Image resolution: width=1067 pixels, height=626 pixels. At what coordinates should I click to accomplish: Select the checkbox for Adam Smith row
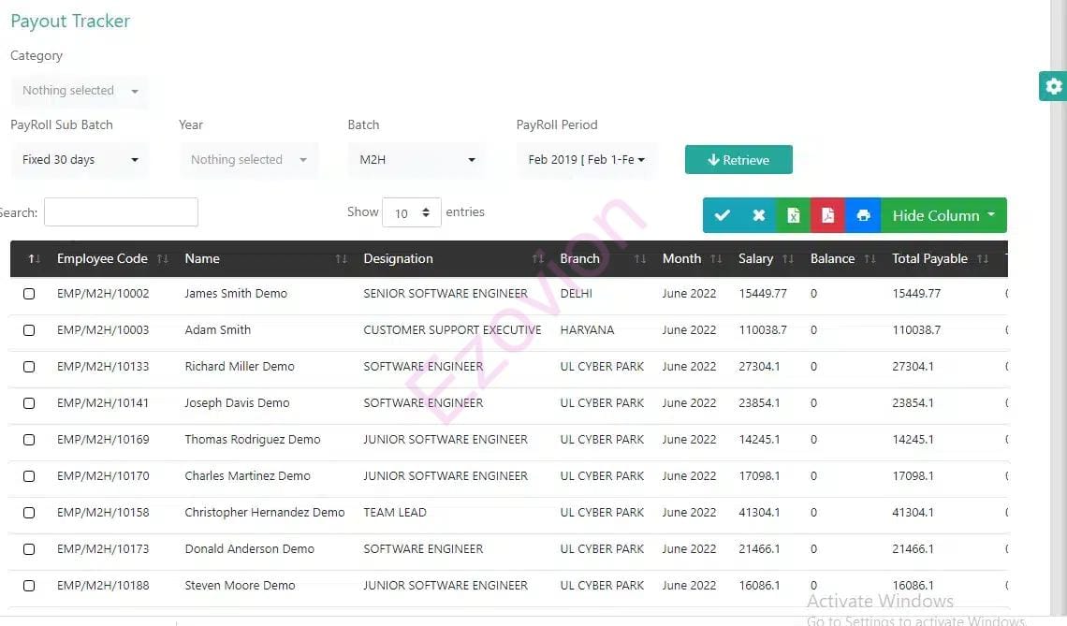29,330
